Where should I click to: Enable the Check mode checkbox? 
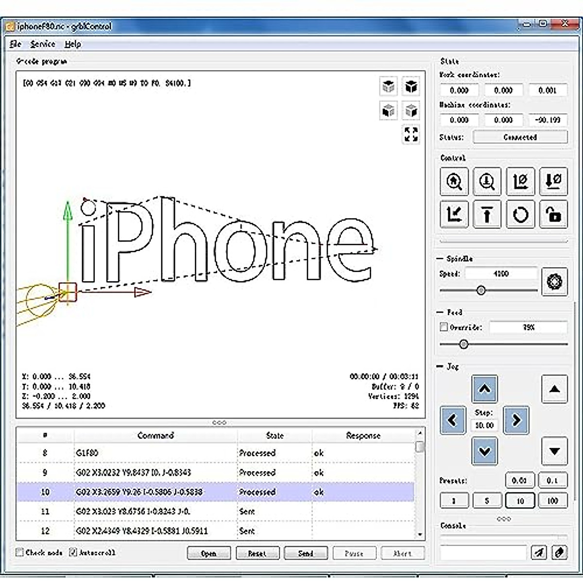coord(20,552)
